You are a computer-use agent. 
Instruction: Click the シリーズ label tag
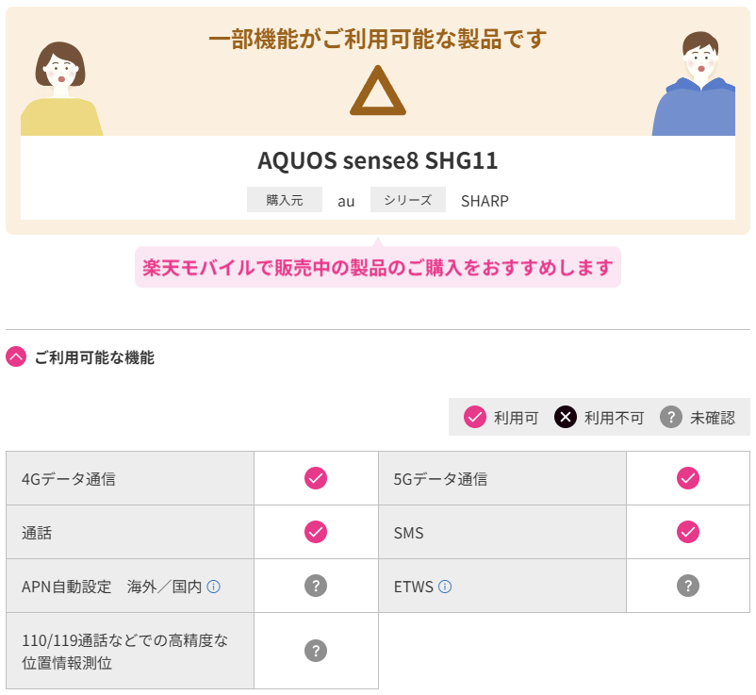tap(408, 200)
